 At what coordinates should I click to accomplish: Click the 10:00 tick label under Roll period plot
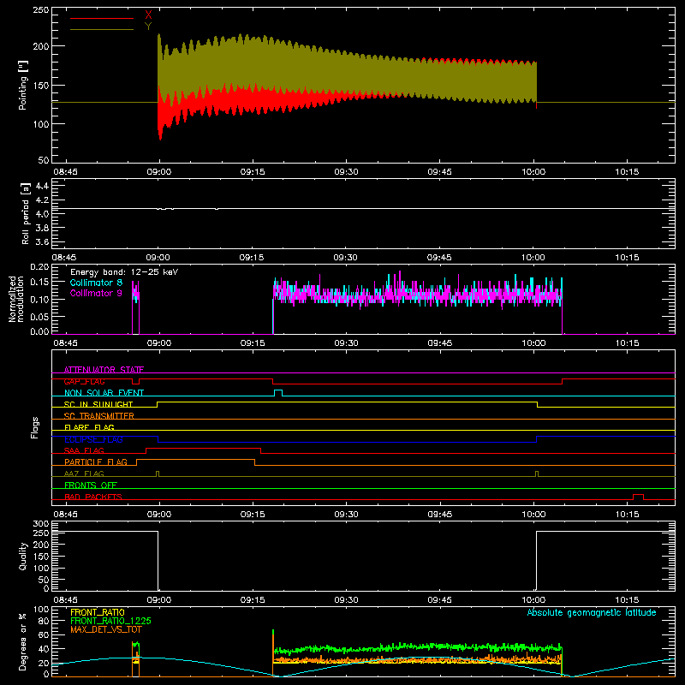tap(533, 258)
